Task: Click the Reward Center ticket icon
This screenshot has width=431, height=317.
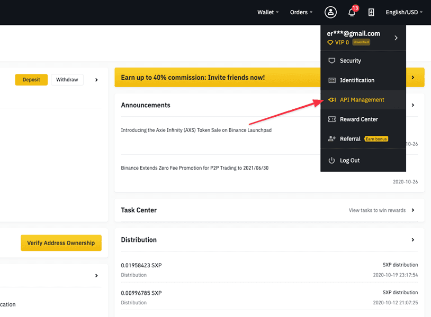Action: click(332, 119)
